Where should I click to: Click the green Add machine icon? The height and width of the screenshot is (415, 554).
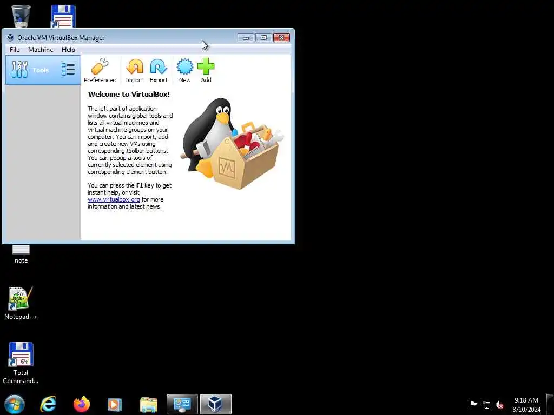tap(206, 71)
